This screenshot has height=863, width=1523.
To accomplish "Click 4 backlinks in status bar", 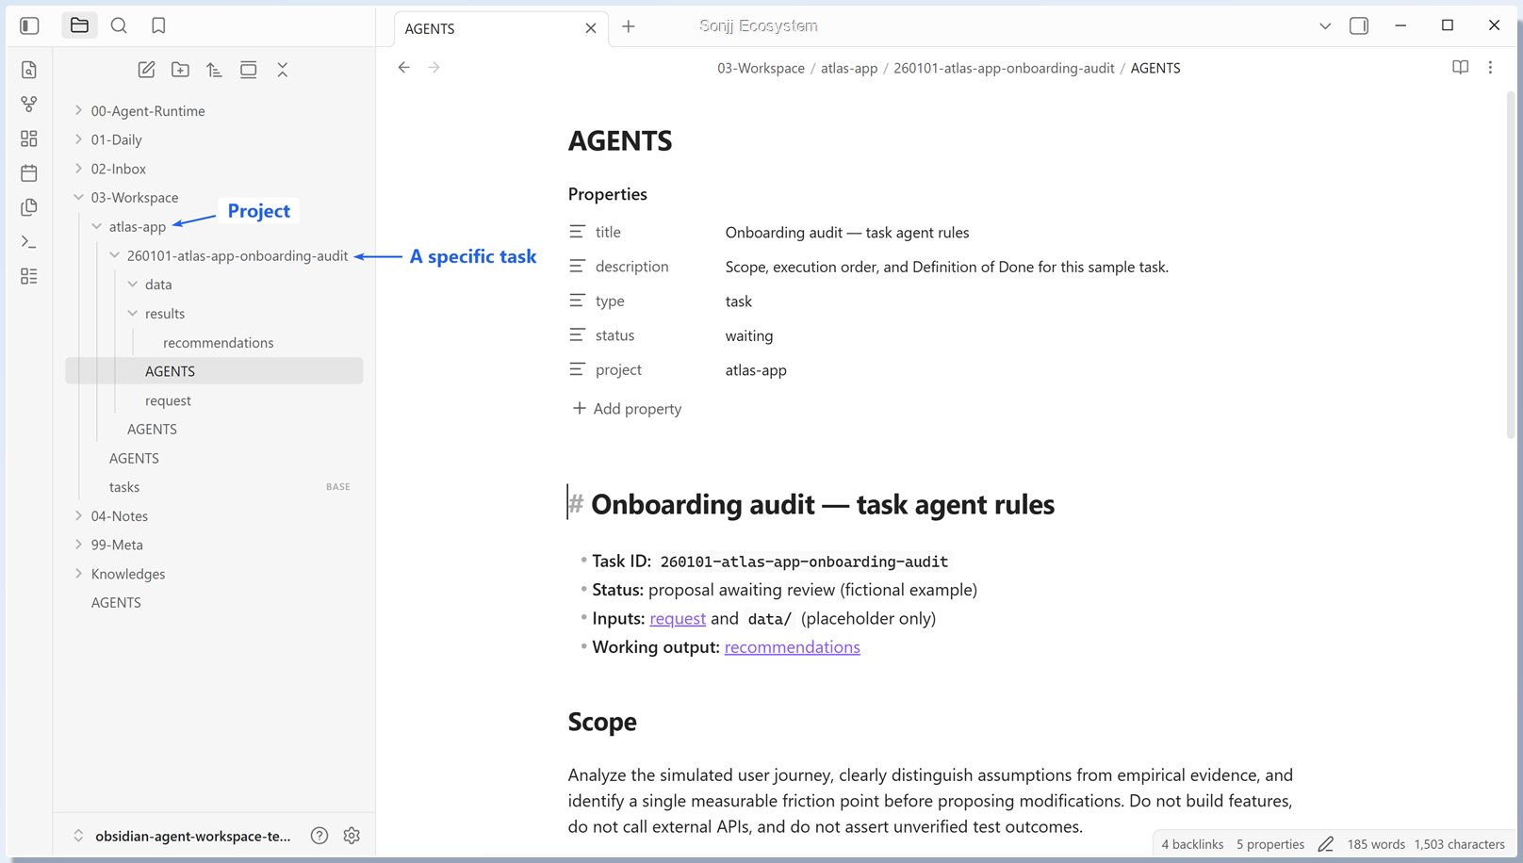I will tap(1192, 844).
